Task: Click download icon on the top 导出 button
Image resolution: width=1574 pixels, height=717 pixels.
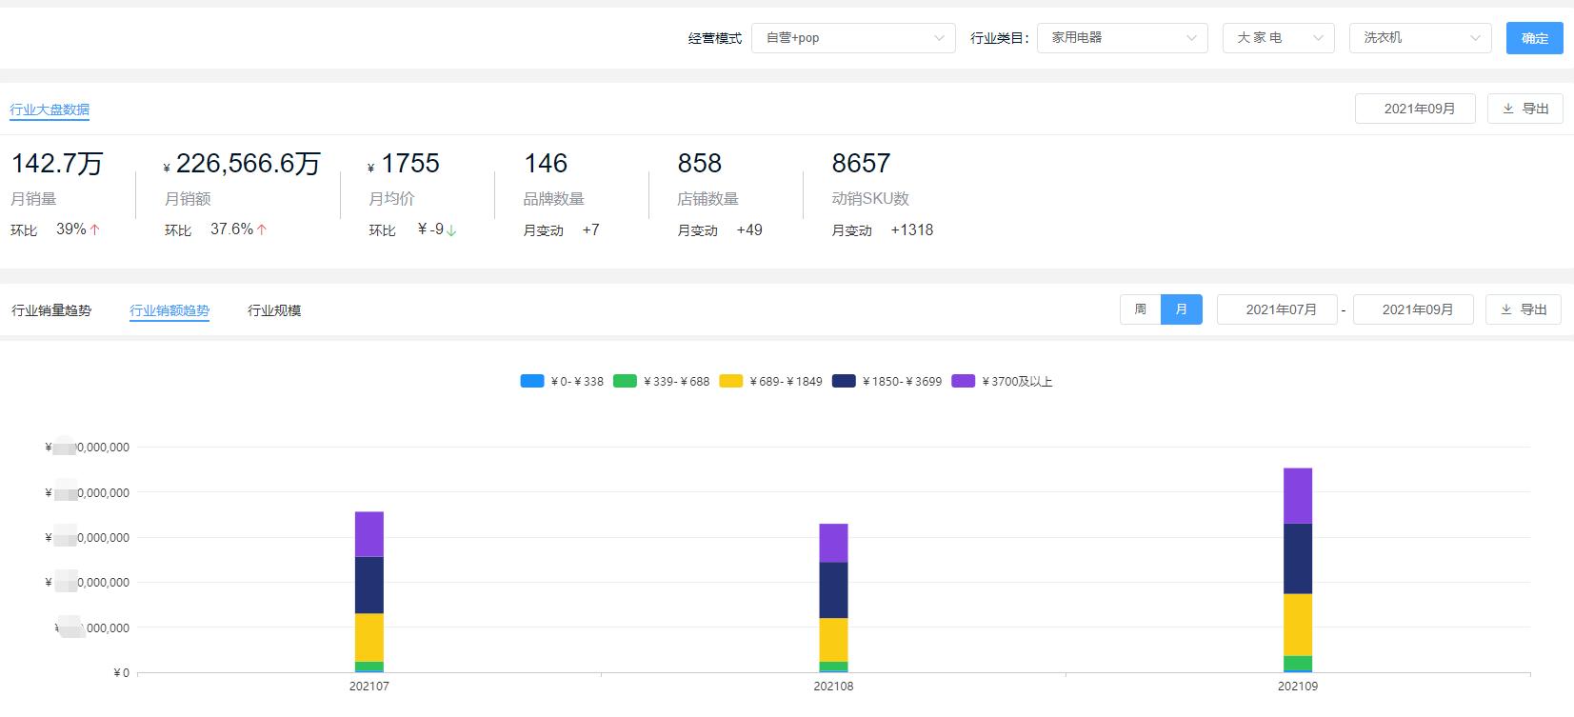Action: coord(1508,109)
